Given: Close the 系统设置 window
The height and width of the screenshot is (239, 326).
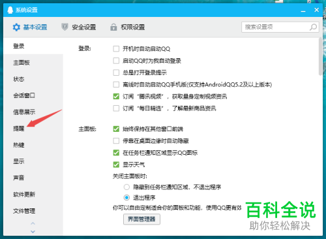Looking at the screenshot, I should coord(316,10).
